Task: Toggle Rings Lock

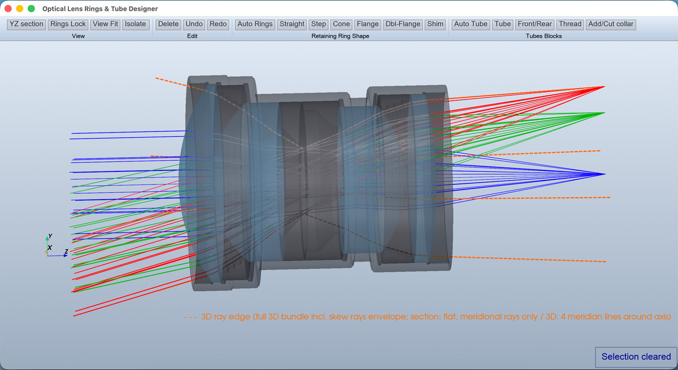Action: coord(68,24)
